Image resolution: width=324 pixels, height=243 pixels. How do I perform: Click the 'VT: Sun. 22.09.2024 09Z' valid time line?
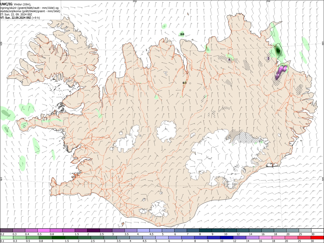[16, 18]
